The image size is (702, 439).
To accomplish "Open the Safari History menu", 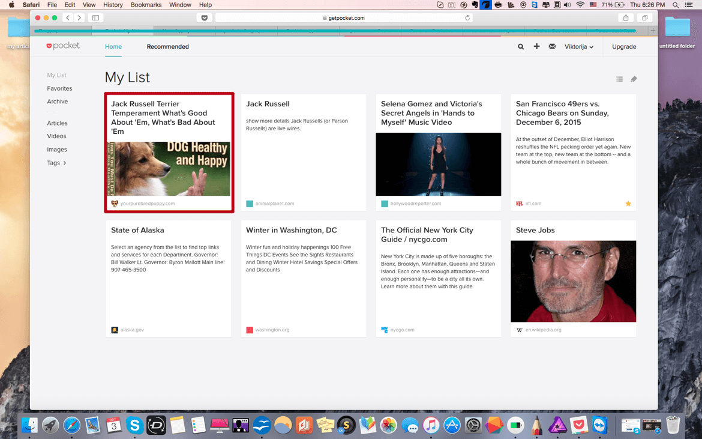I will tap(113, 4).
